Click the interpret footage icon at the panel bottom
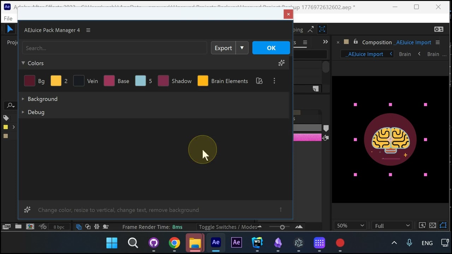The image size is (452, 254). coord(6,227)
